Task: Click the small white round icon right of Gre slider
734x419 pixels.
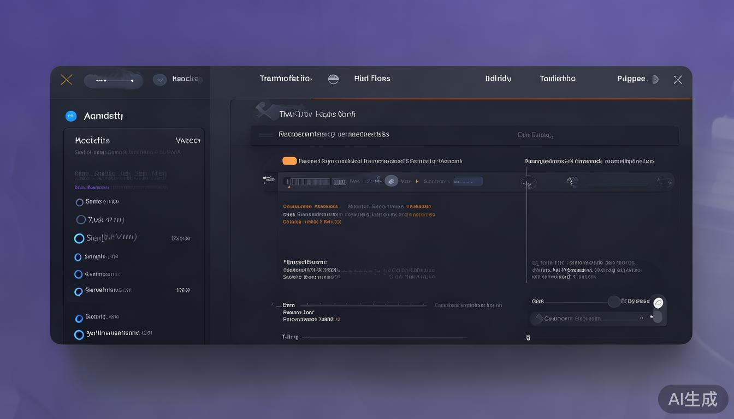Action: tap(658, 302)
